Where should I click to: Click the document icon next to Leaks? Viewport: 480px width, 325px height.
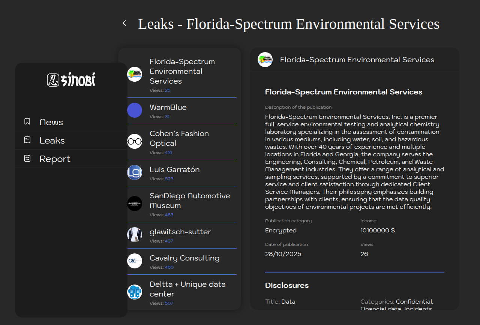click(x=27, y=140)
